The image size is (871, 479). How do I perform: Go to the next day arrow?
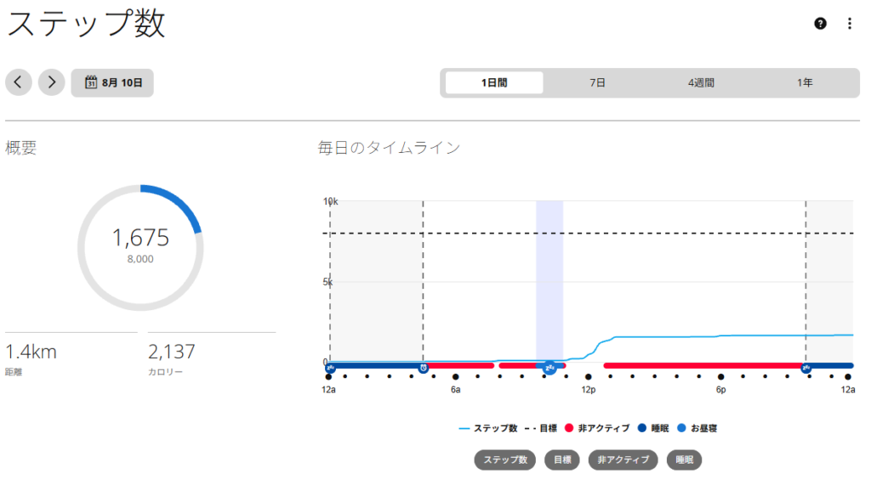pyautogui.click(x=52, y=82)
